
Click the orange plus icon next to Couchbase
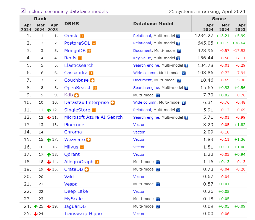tap(92, 80)
